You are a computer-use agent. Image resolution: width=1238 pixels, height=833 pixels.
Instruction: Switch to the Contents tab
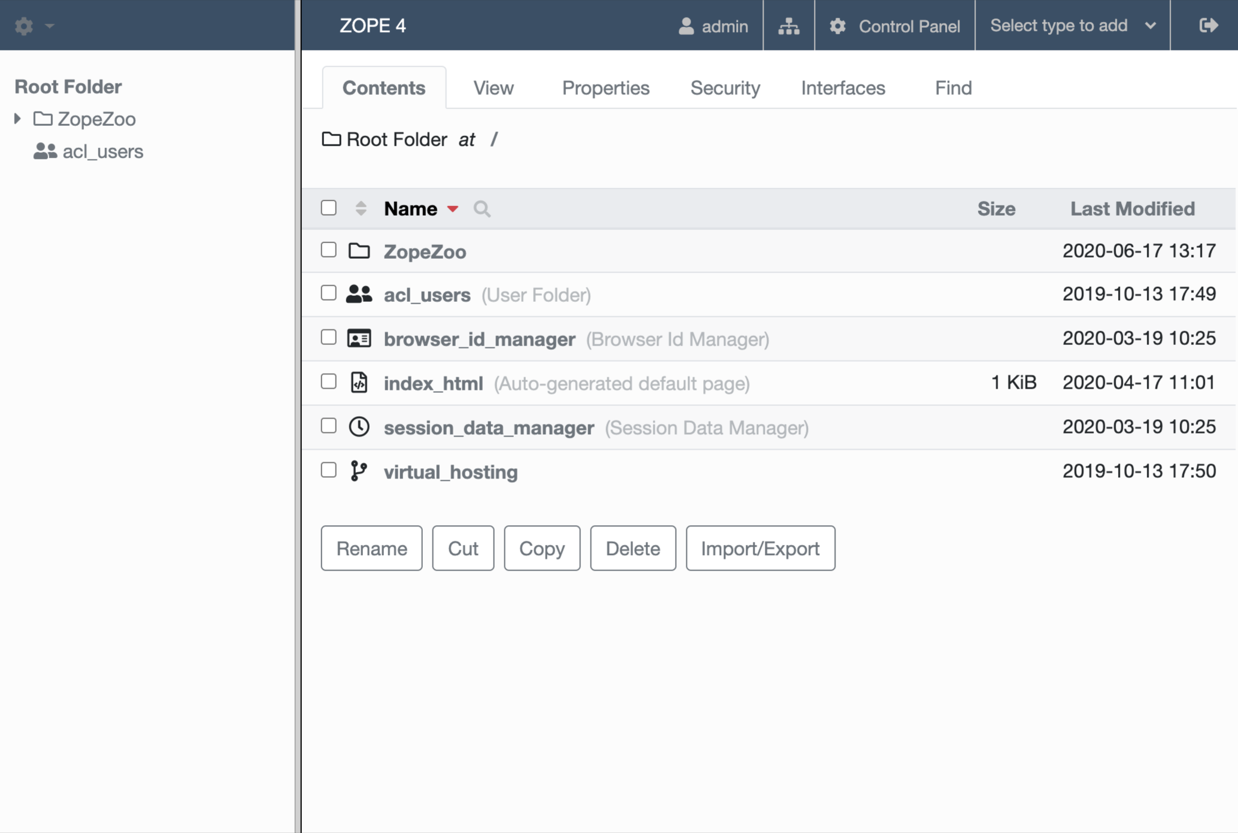point(384,87)
